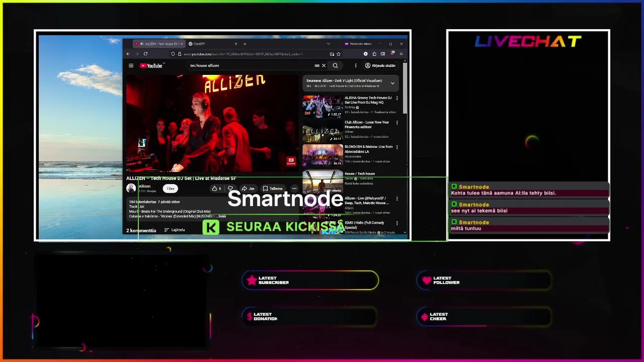The image size is (644, 362).
Task: Open more actions ellipsis under the video
Action: [x=294, y=189]
